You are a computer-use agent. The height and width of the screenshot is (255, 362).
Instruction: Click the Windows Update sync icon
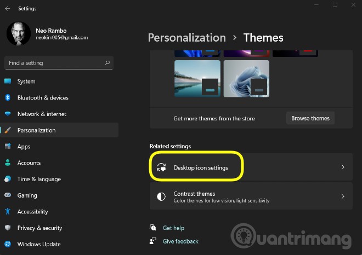8,244
